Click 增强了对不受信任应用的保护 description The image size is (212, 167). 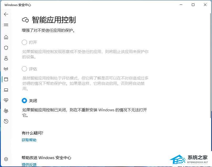(x=48, y=30)
